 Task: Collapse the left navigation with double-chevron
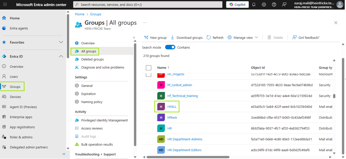(64, 154)
